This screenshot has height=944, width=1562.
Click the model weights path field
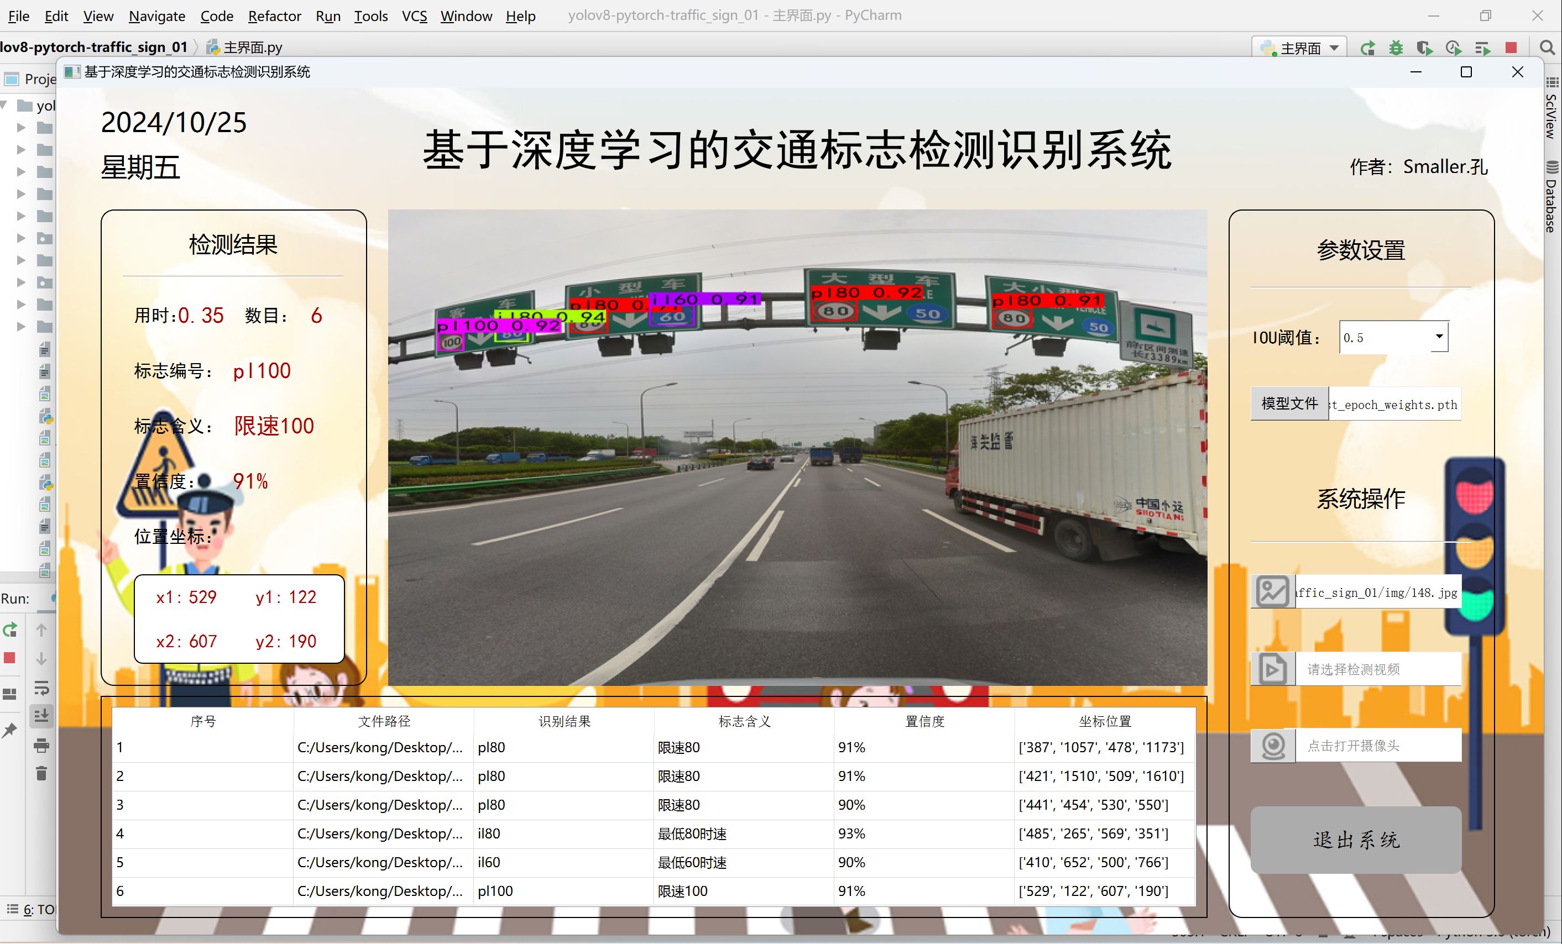point(1394,404)
